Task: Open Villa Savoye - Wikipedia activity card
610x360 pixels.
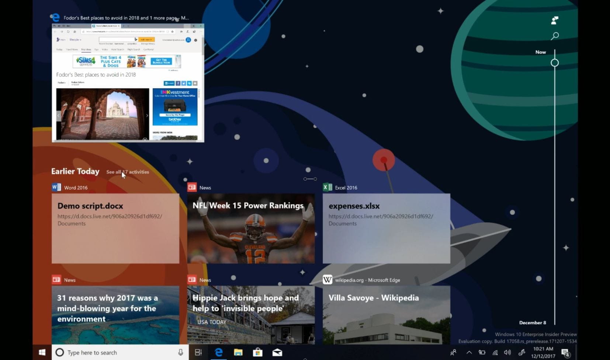Action: [386, 315]
